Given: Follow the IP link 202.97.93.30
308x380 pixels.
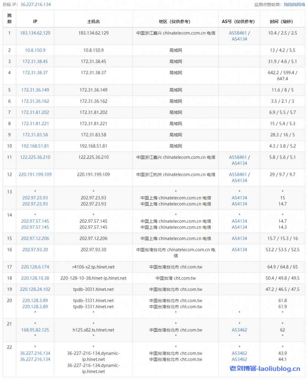Looking at the screenshot, I should point(35,250).
